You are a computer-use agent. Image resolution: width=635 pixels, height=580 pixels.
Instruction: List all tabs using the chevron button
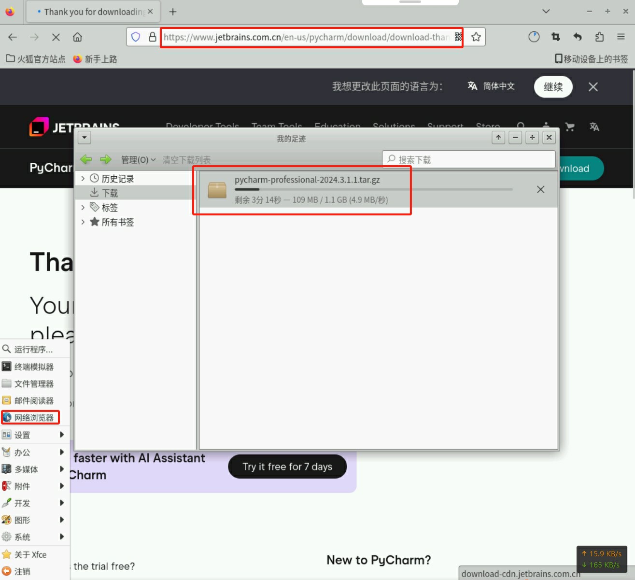coord(546,11)
